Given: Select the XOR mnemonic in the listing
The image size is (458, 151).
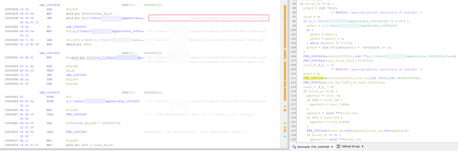Looking at the screenshot, I should pos(49,9).
